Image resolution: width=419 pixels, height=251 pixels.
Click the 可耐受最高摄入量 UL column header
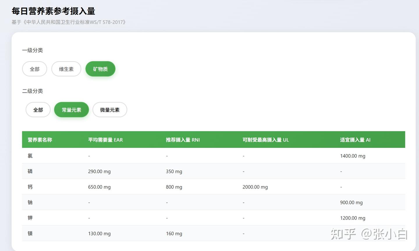point(266,140)
